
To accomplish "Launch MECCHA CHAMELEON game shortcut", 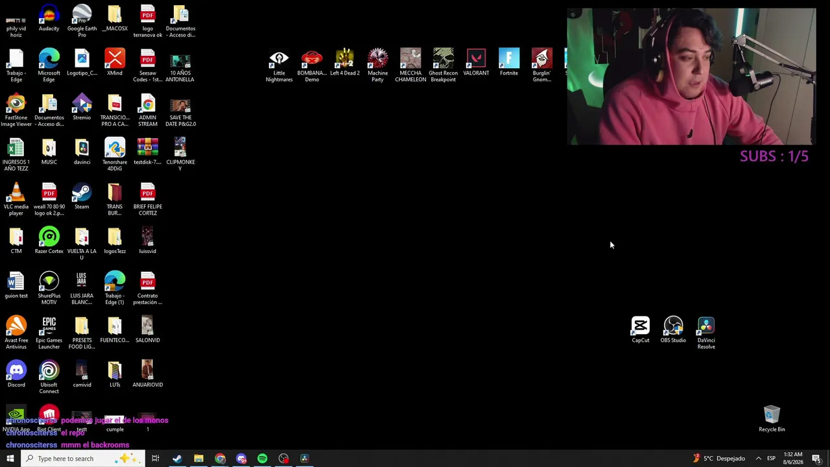I will coord(410,66).
